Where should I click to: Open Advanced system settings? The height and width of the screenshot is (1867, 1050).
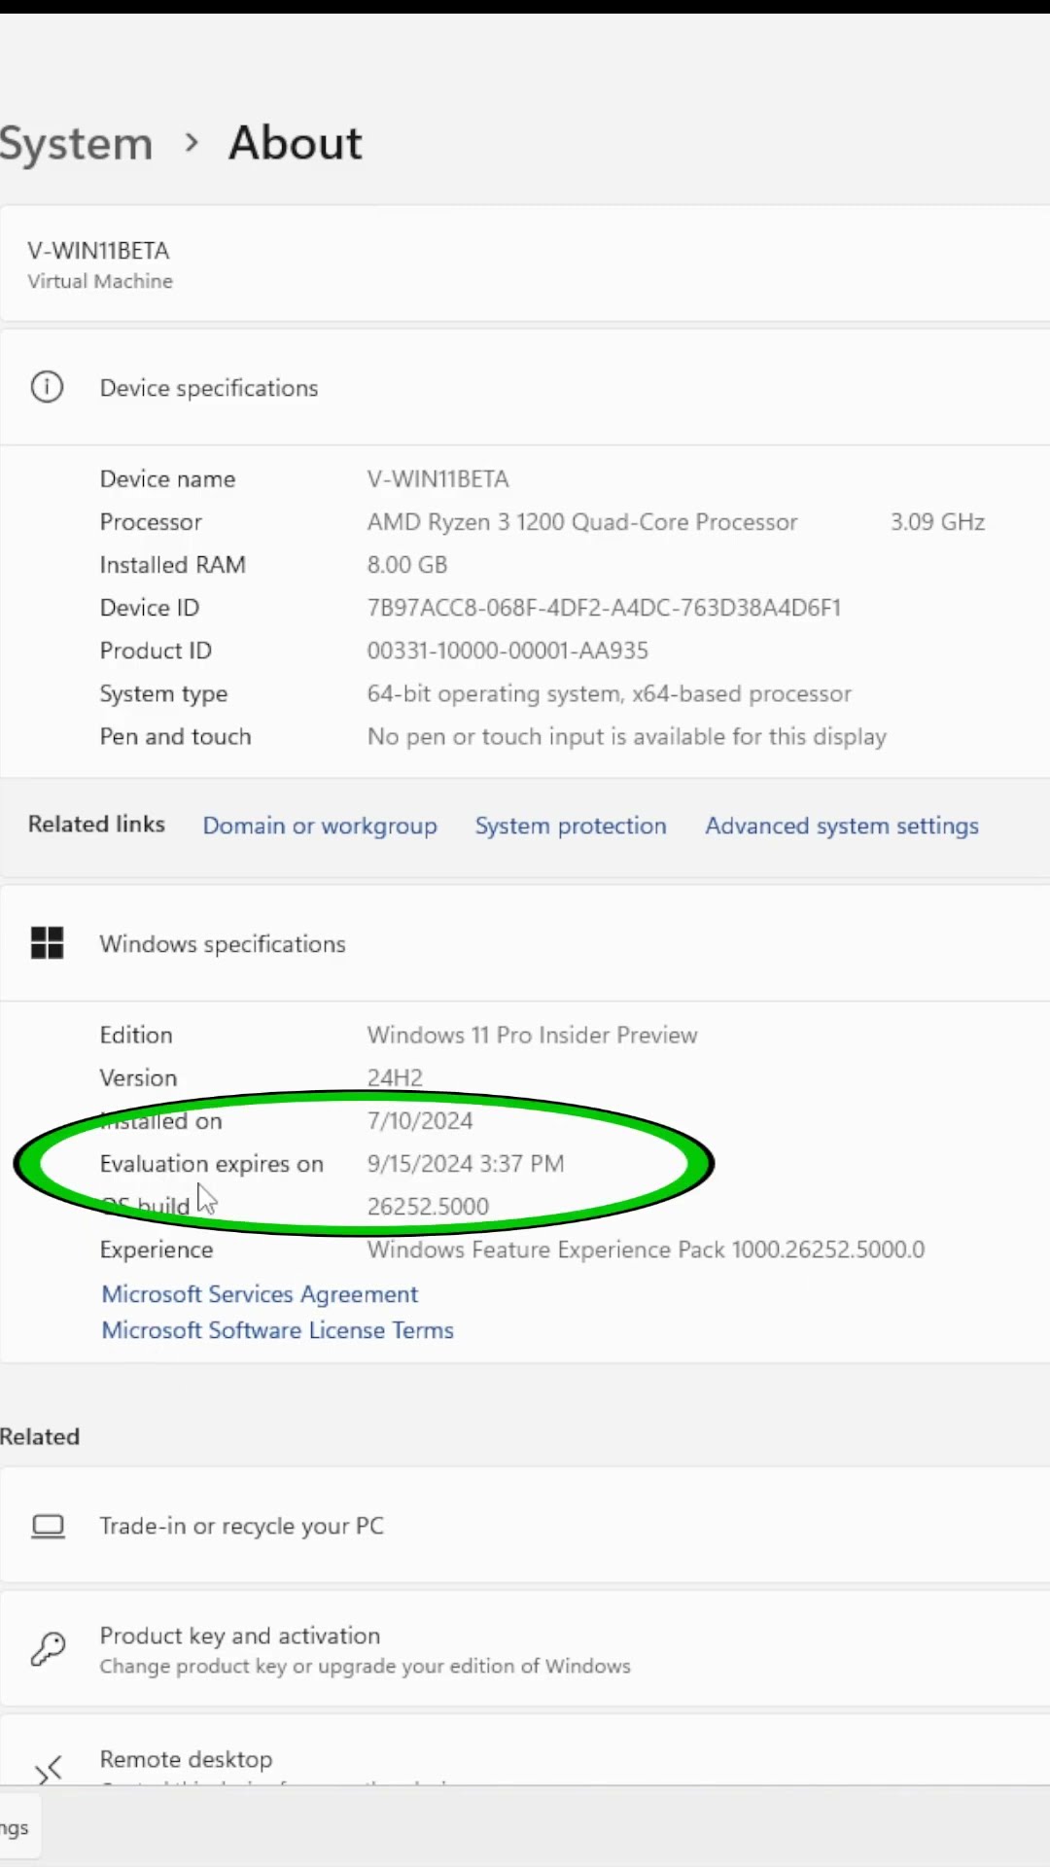842,826
